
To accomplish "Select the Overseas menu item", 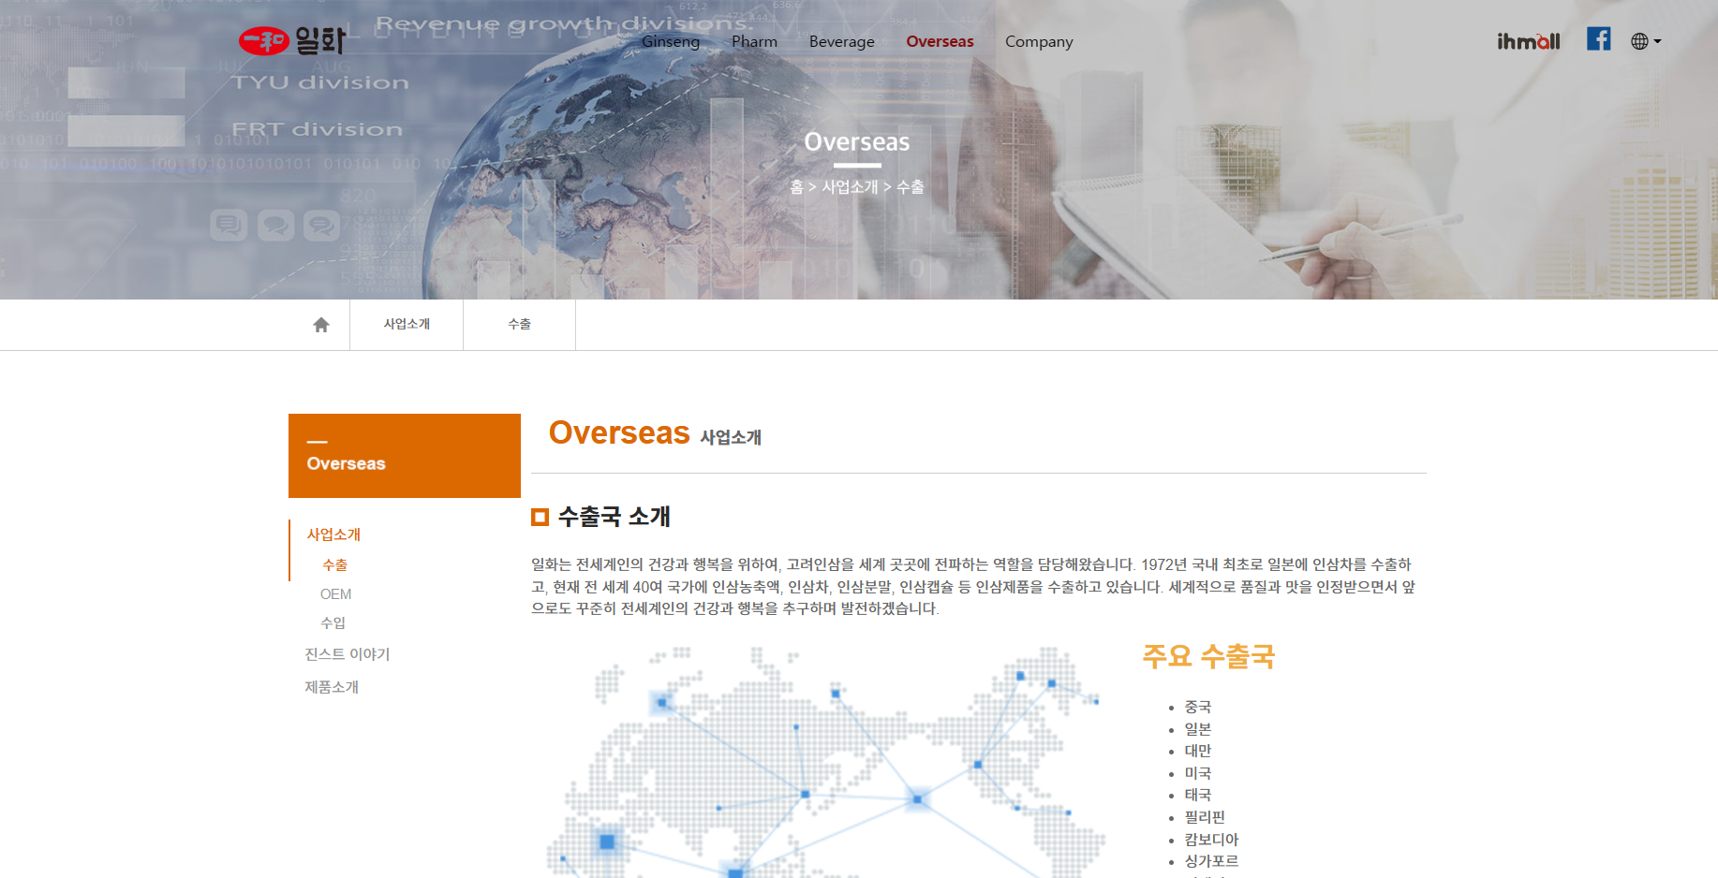I will point(940,41).
